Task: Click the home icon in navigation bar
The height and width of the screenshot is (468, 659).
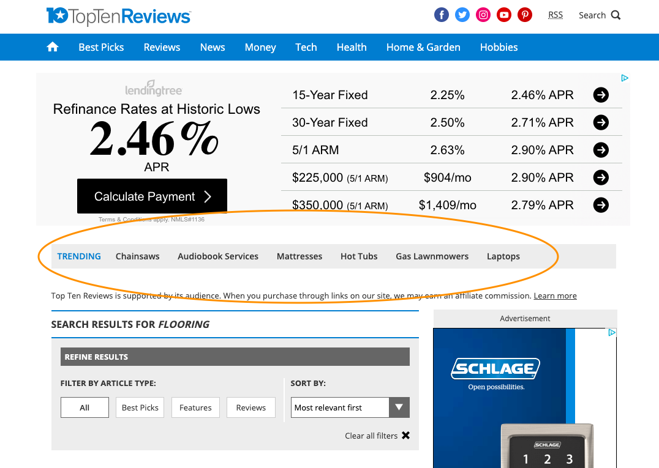Action: pyautogui.click(x=53, y=47)
